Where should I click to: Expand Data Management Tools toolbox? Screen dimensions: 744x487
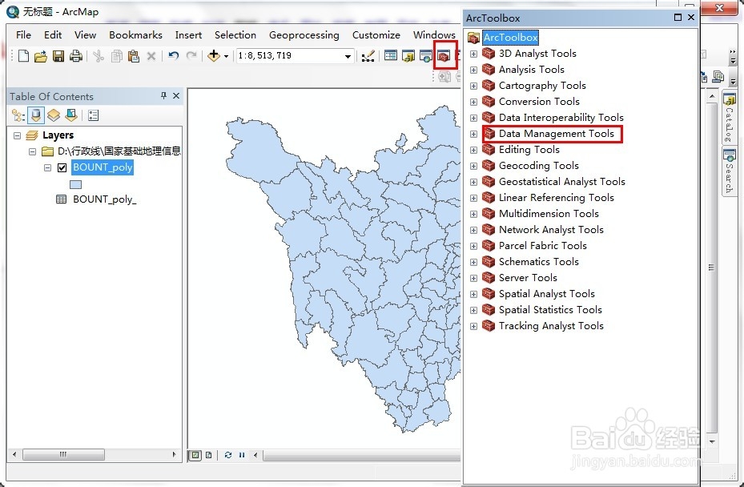(x=473, y=134)
